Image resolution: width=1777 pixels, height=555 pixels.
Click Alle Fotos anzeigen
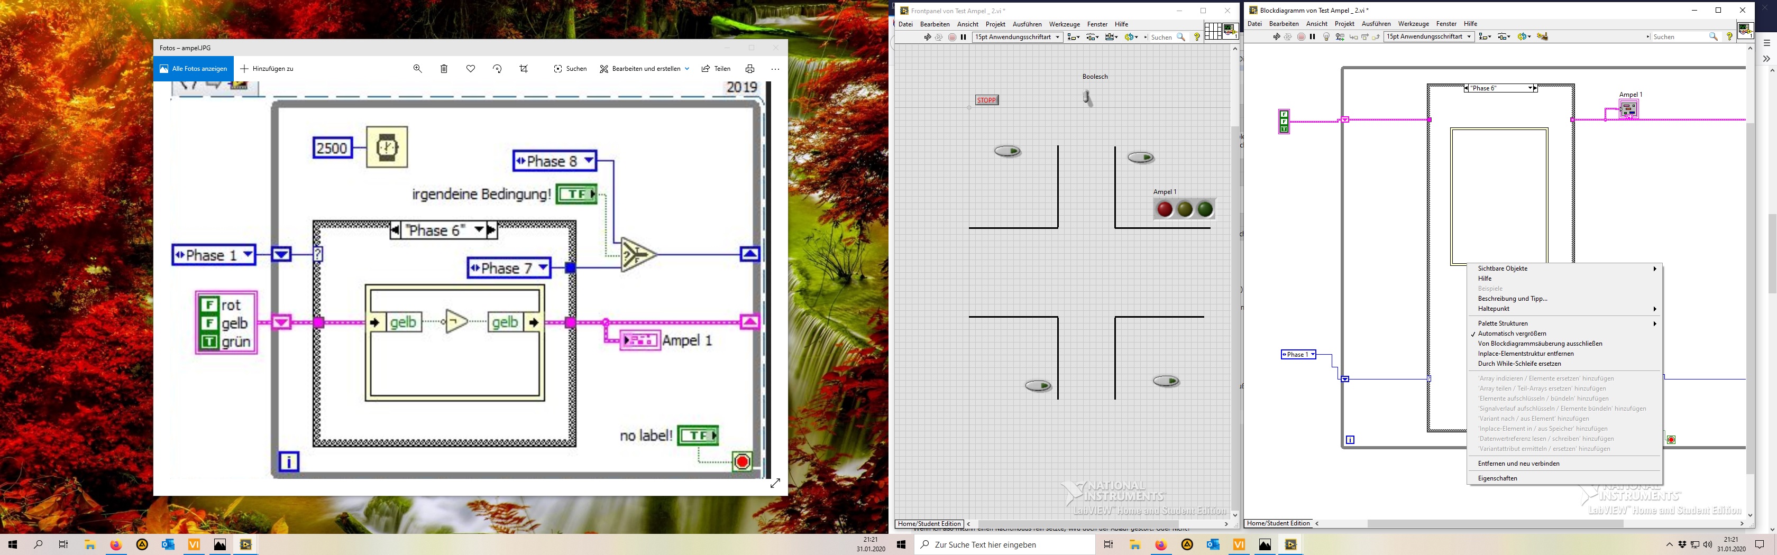(x=193, y=69)
